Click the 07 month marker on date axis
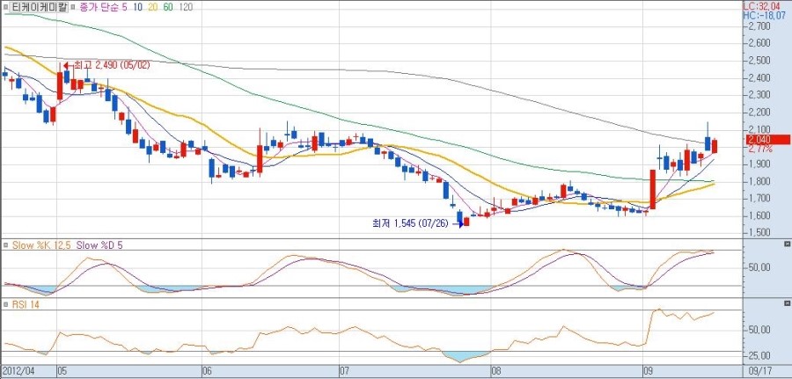This screenshot has width=792, height=379. coord(344,371)
